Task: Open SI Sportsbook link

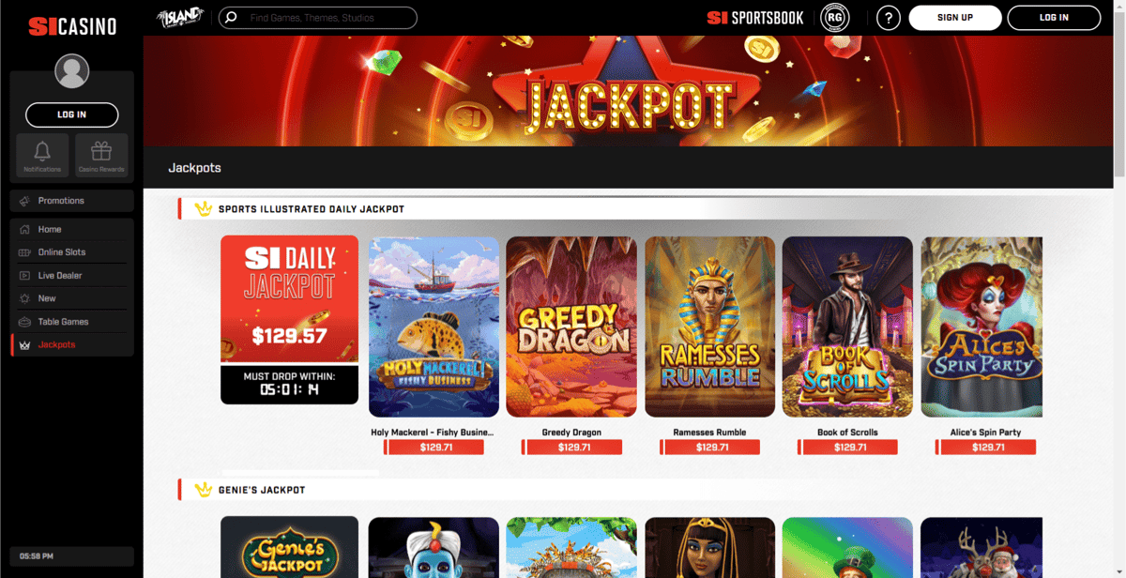Action: pos(755,18)
